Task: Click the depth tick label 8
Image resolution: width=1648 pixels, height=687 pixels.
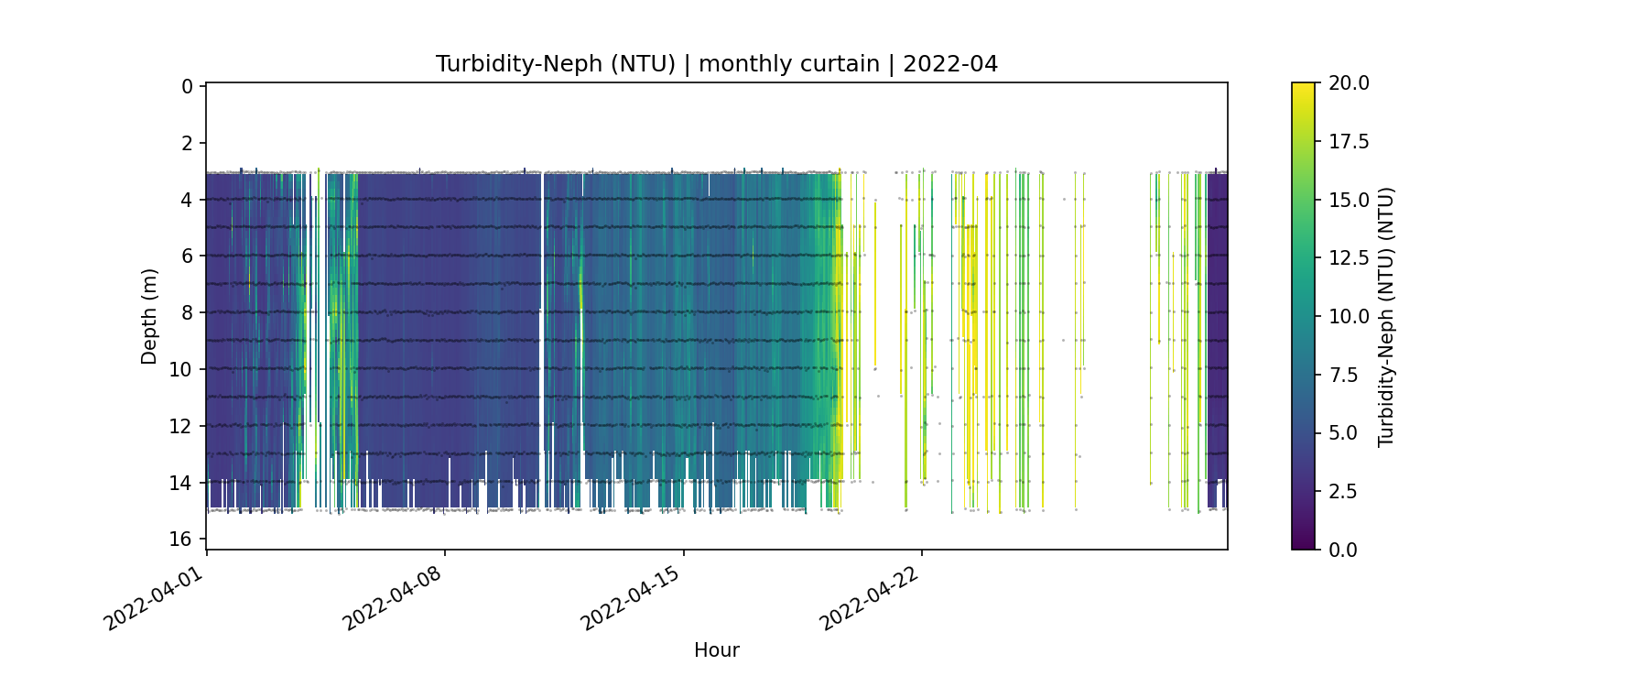Action: point(187,312)
